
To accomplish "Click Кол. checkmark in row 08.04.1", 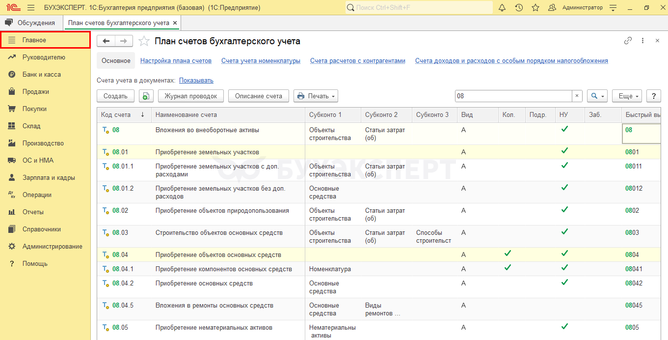I will (508, 267).
